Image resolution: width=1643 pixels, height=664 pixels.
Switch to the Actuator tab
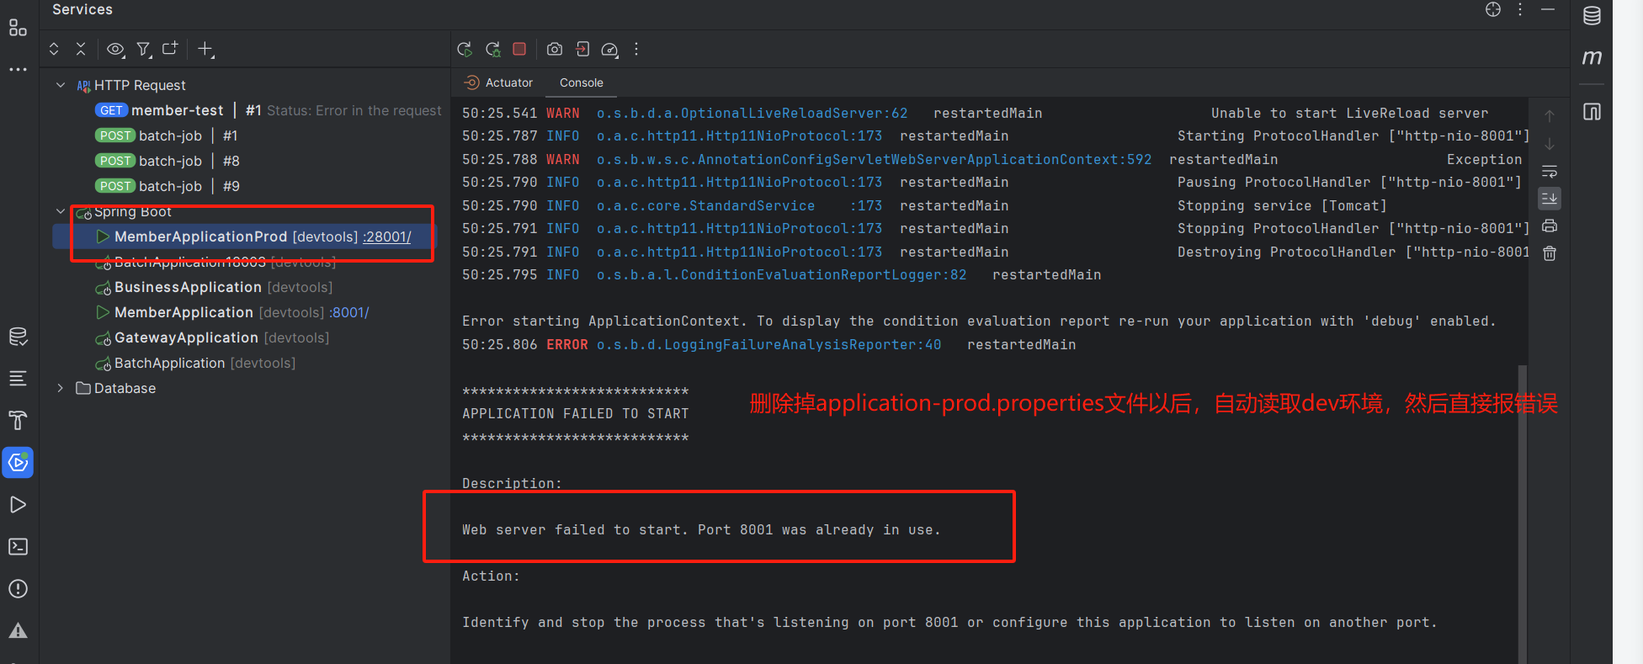click(498, 82)
